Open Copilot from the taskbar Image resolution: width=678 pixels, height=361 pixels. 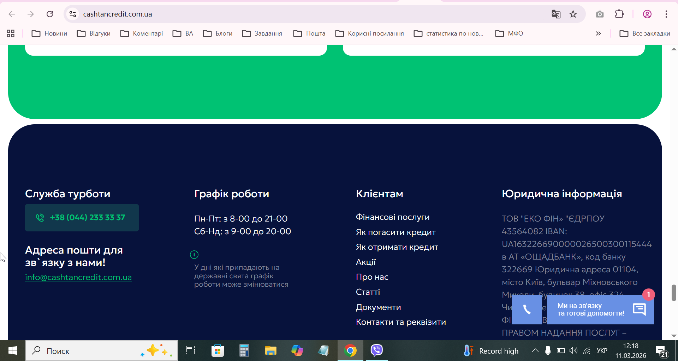pos(297,351)
